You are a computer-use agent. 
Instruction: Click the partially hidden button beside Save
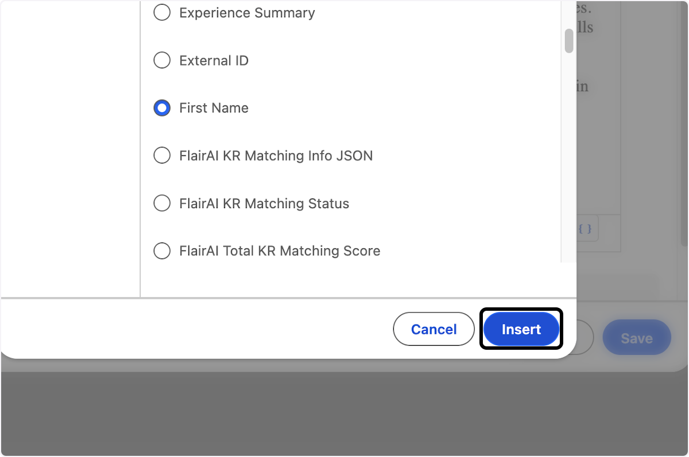[x=585, y=338]
